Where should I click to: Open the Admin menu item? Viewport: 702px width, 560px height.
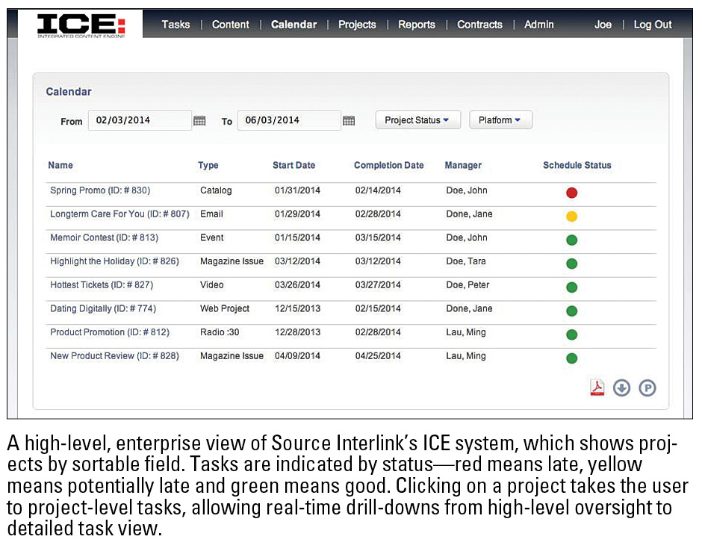538,25
